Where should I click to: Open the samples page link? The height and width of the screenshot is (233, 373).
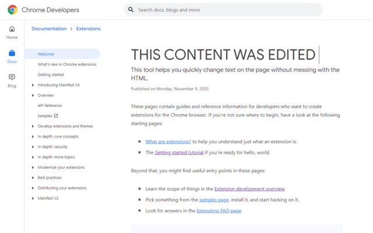tap(214, 200)
